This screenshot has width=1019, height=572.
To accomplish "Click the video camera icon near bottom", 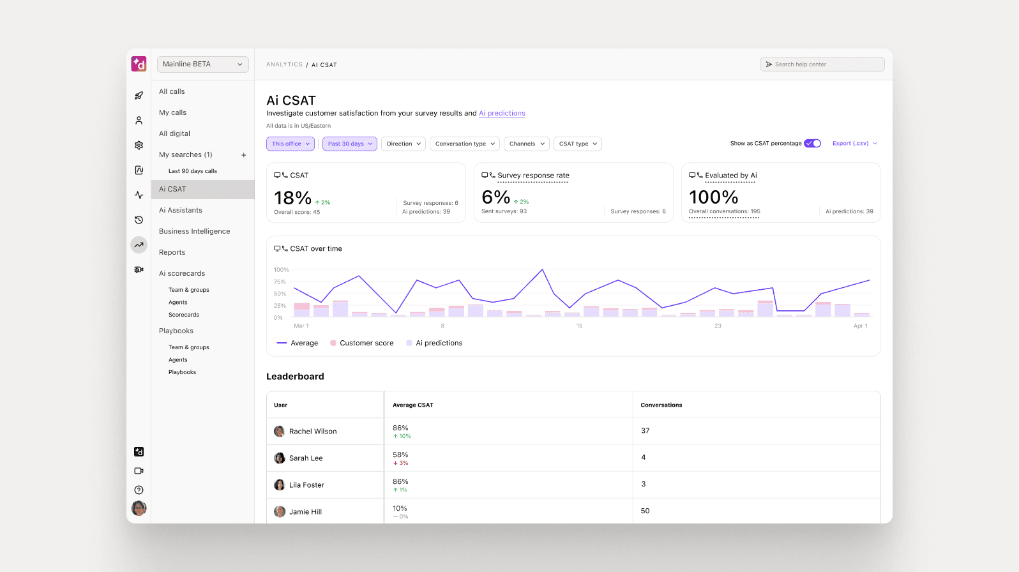I will click(x=139, y=471).
